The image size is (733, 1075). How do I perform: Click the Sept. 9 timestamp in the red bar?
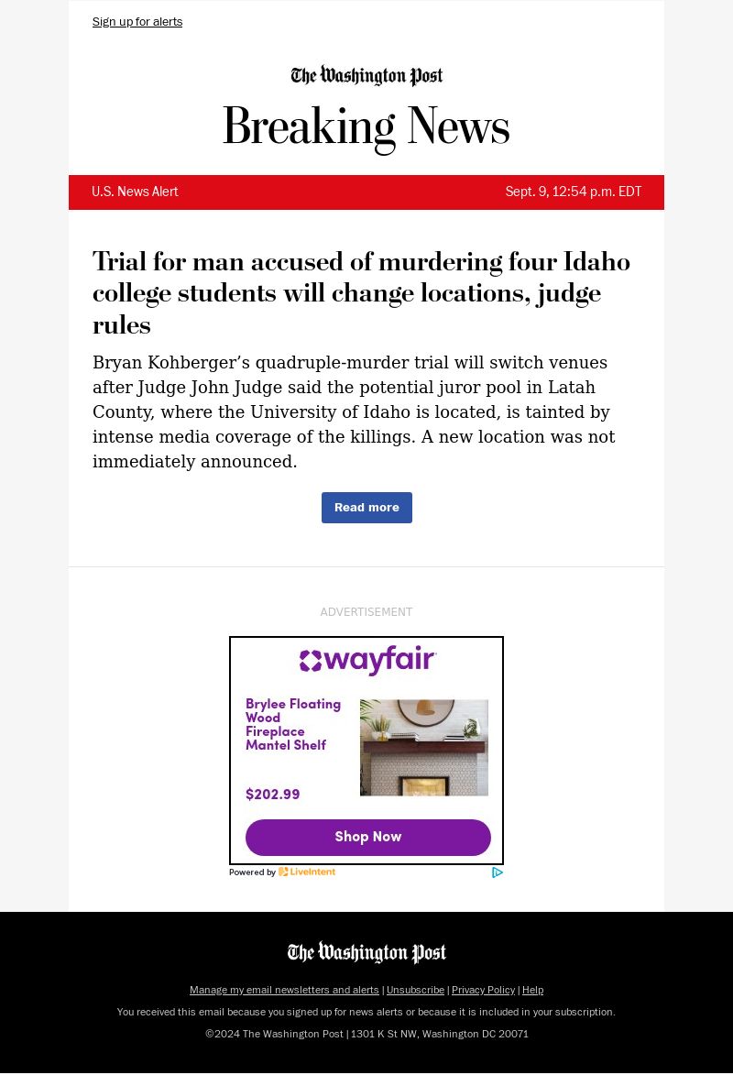coord(574,192)
